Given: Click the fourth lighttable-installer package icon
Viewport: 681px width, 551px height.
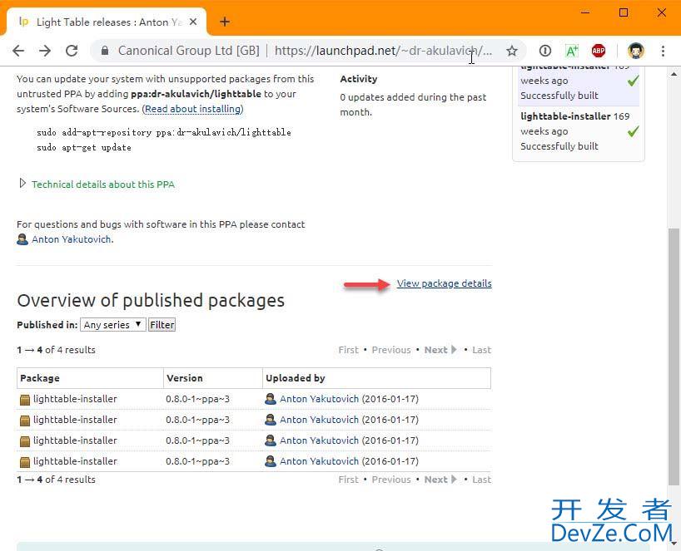Looking at the screenshot, I should pyautogui.click(x=25, y=462).
